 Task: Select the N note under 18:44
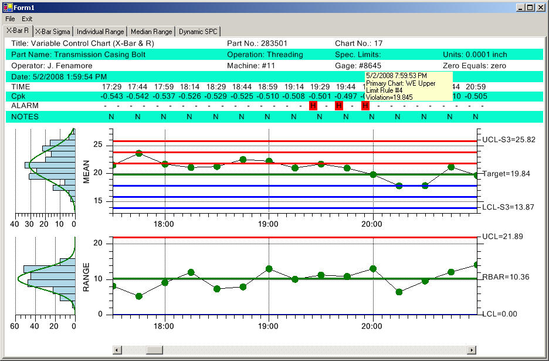tap(242, 117)
